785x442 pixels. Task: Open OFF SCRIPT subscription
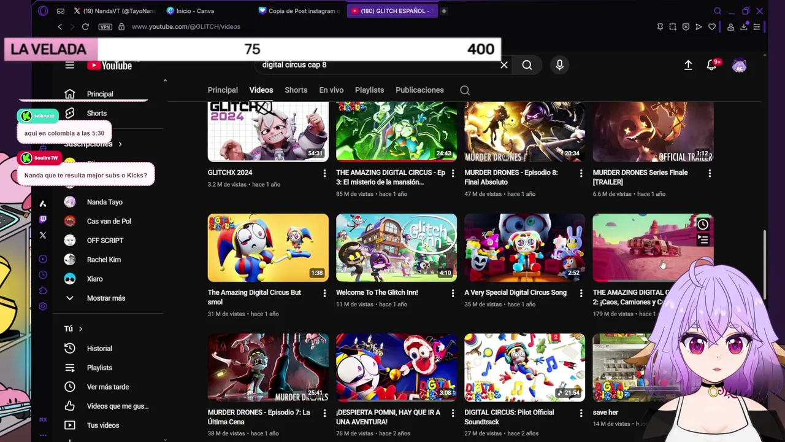click(x=104, y=241)
